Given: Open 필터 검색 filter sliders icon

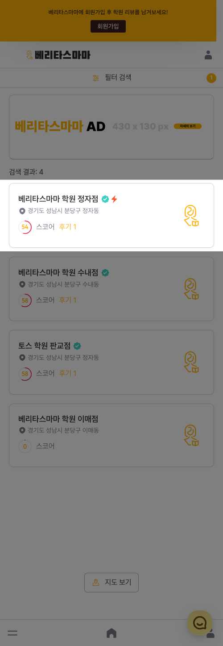Looking at the screenshot, I should (96, 78).
